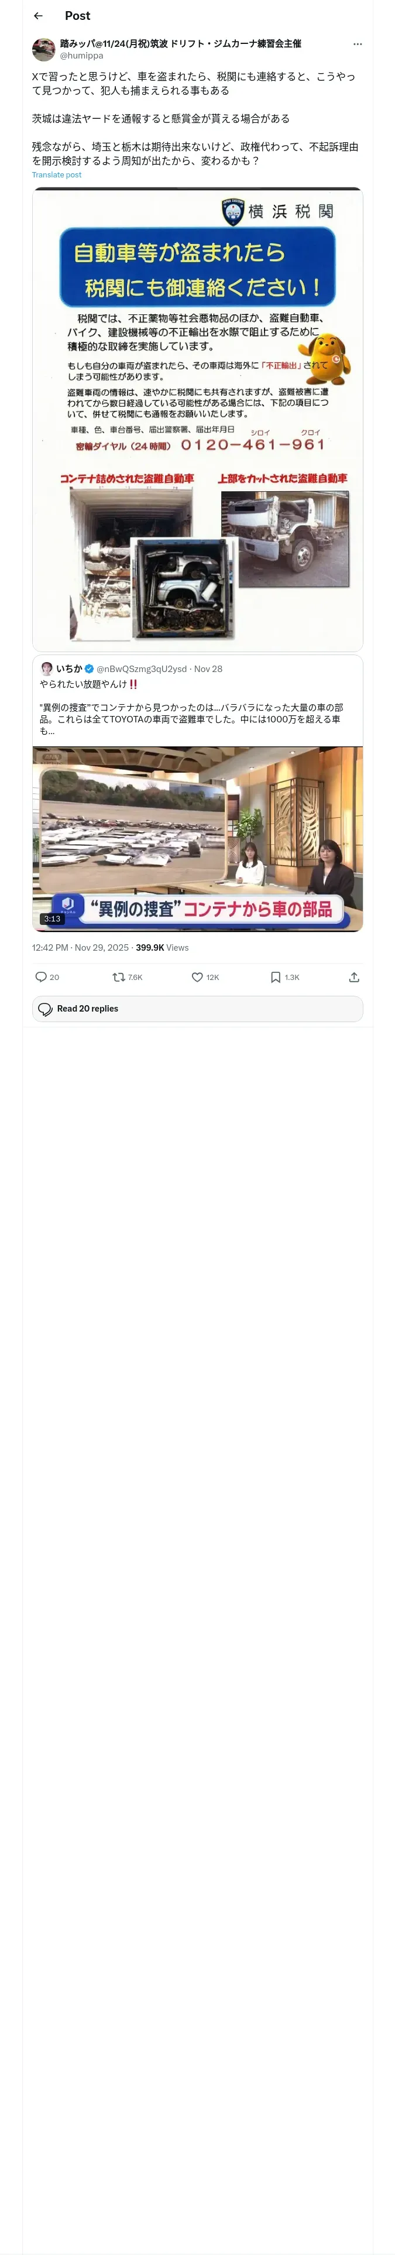Click the quoted post's text body
The height and width of the screenshot is (2255, 395).
pos(191,714)
